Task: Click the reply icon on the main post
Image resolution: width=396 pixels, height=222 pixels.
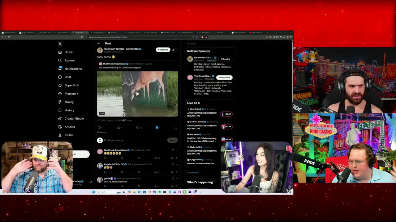Action: tap(99, 128)
